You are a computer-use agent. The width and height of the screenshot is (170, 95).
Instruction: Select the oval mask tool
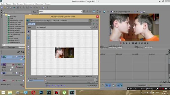click(x=28, y=49)
